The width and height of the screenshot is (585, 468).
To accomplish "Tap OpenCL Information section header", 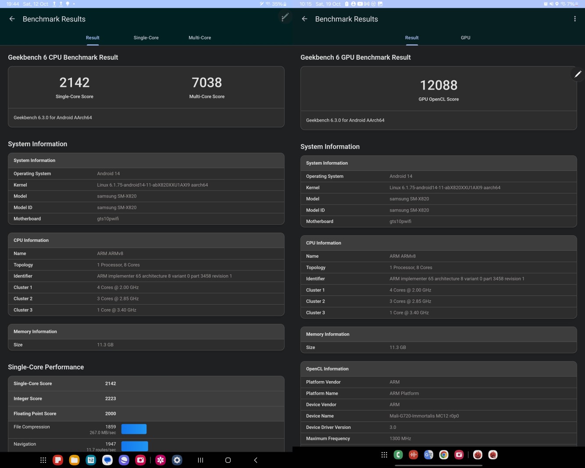I will click(439, 369).
